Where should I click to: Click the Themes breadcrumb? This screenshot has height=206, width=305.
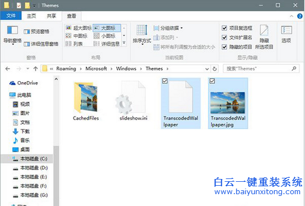click(x=154, y=69)
